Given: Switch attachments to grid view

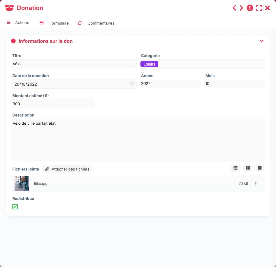Looking at the screenshot, I should pyautogui.click(x=247, y=168).
